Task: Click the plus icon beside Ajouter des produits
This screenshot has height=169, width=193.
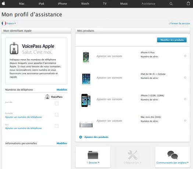Action: pos(81,137)
